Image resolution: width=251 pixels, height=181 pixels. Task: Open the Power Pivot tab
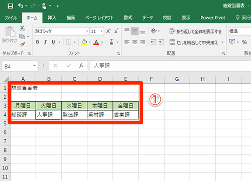213,18
